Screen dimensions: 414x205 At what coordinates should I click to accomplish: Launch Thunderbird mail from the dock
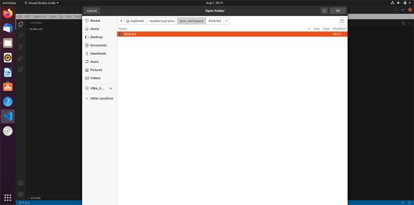8,28
